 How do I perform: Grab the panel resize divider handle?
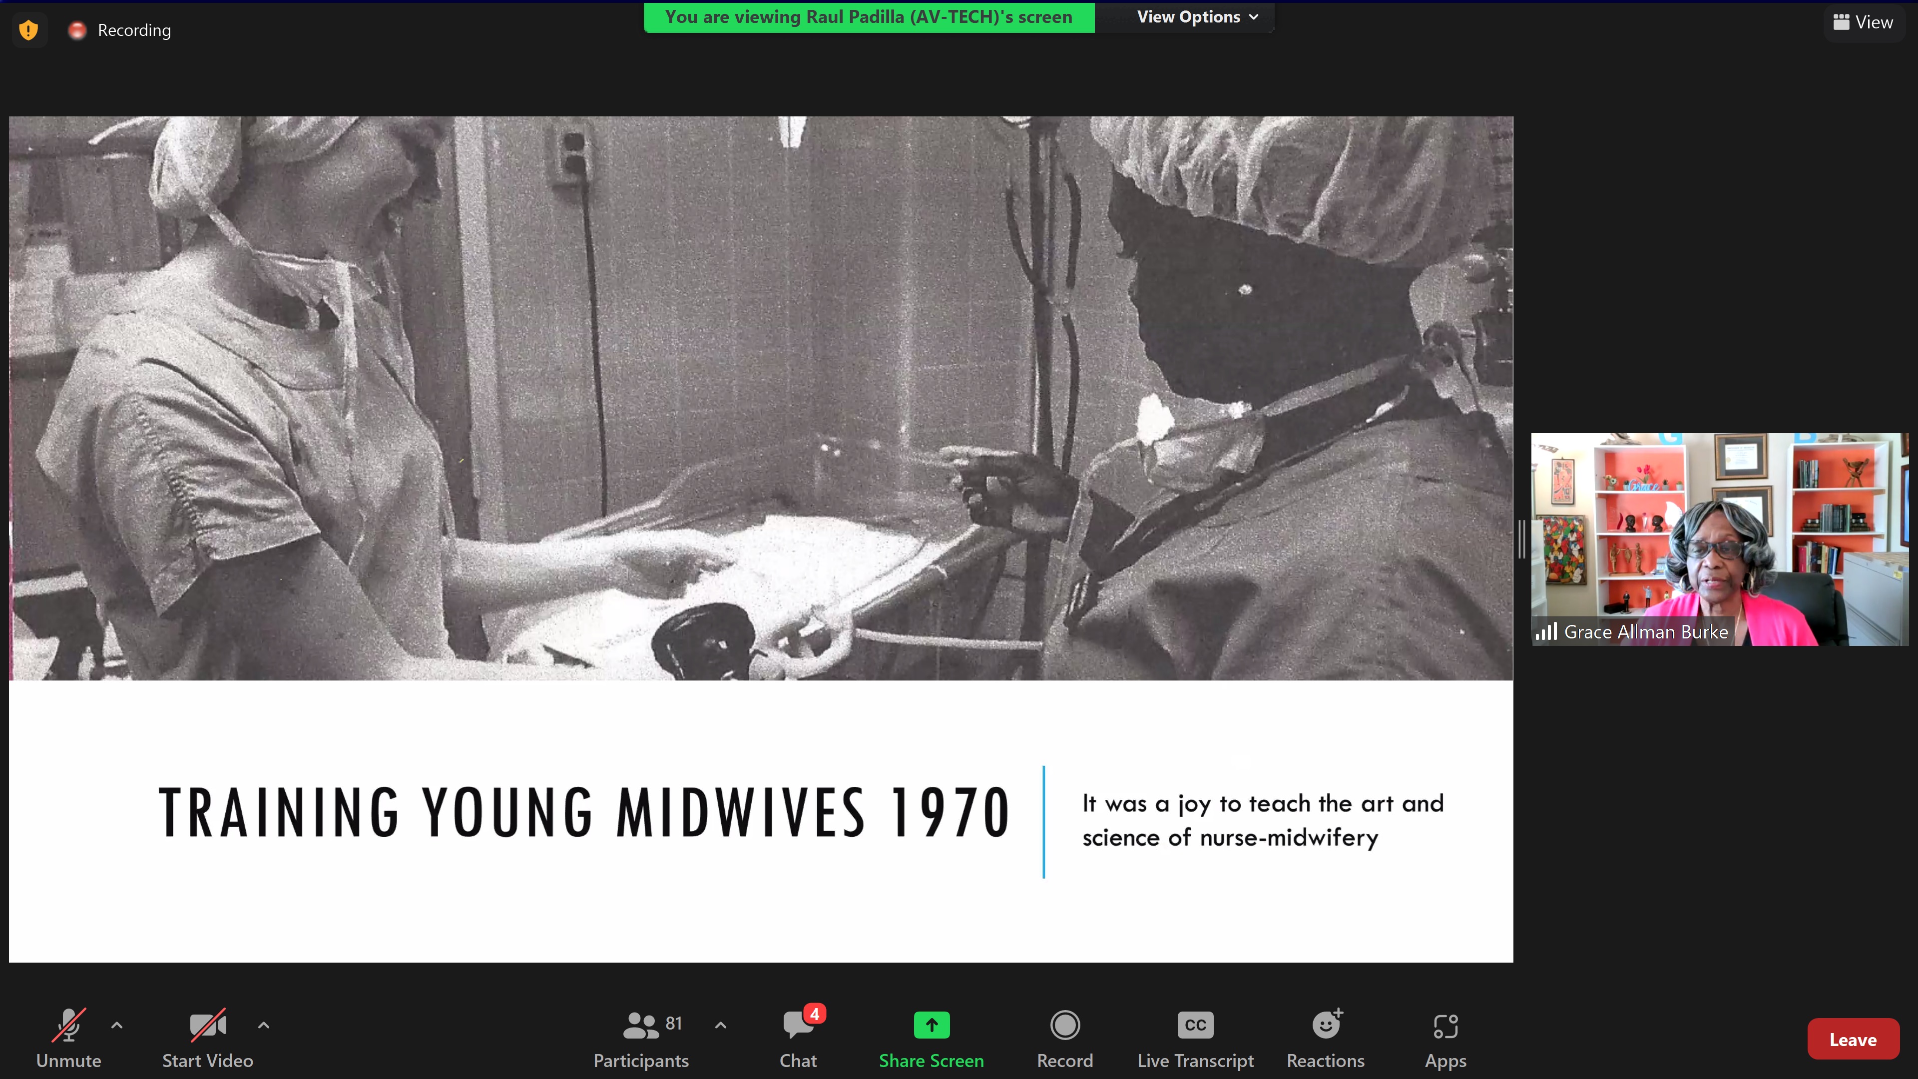[x=1522, y=539]
